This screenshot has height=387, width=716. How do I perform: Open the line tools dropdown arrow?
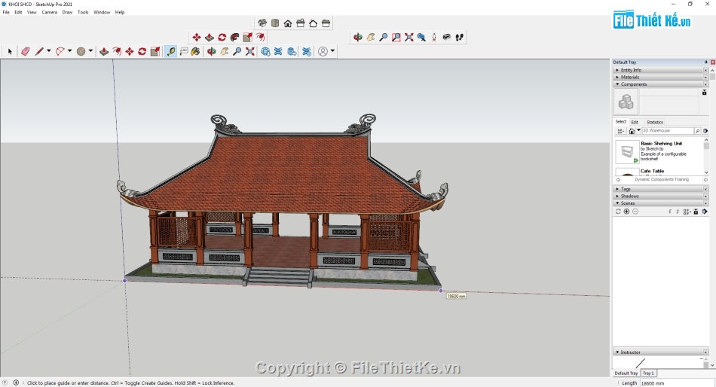[48, 50]
